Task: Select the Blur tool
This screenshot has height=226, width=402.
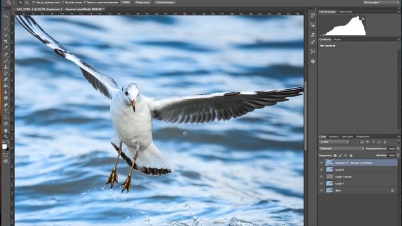Action: (6, 92)
